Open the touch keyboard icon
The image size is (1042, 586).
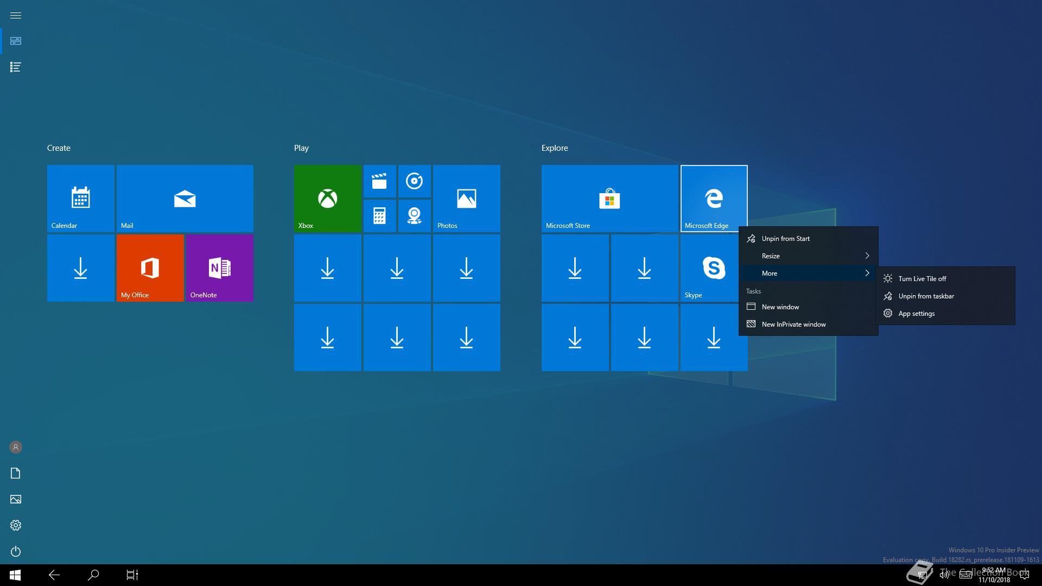pyautogui.click(x=965, y=575)
